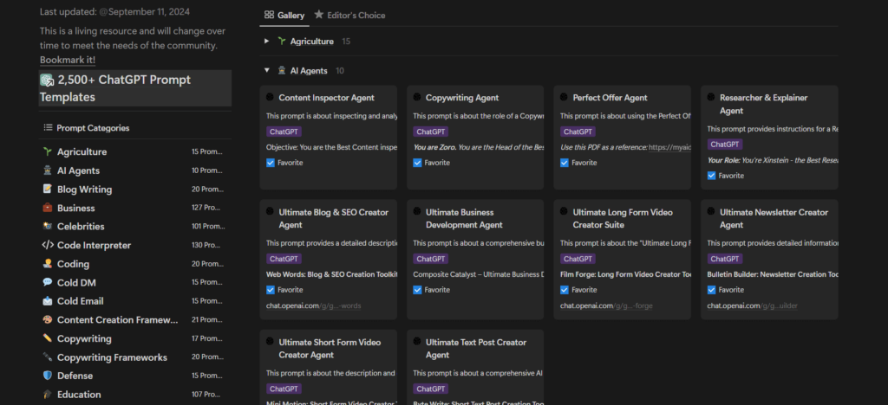Viewport: 888px width, 405px height.
Task: Toggle Favorite on Ultimate Blog & SEO card
Action: pos(271,290)
